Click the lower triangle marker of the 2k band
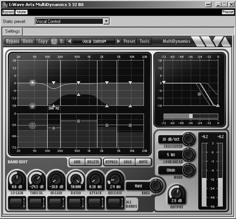236x219 pixels. [x=107, y=105]
